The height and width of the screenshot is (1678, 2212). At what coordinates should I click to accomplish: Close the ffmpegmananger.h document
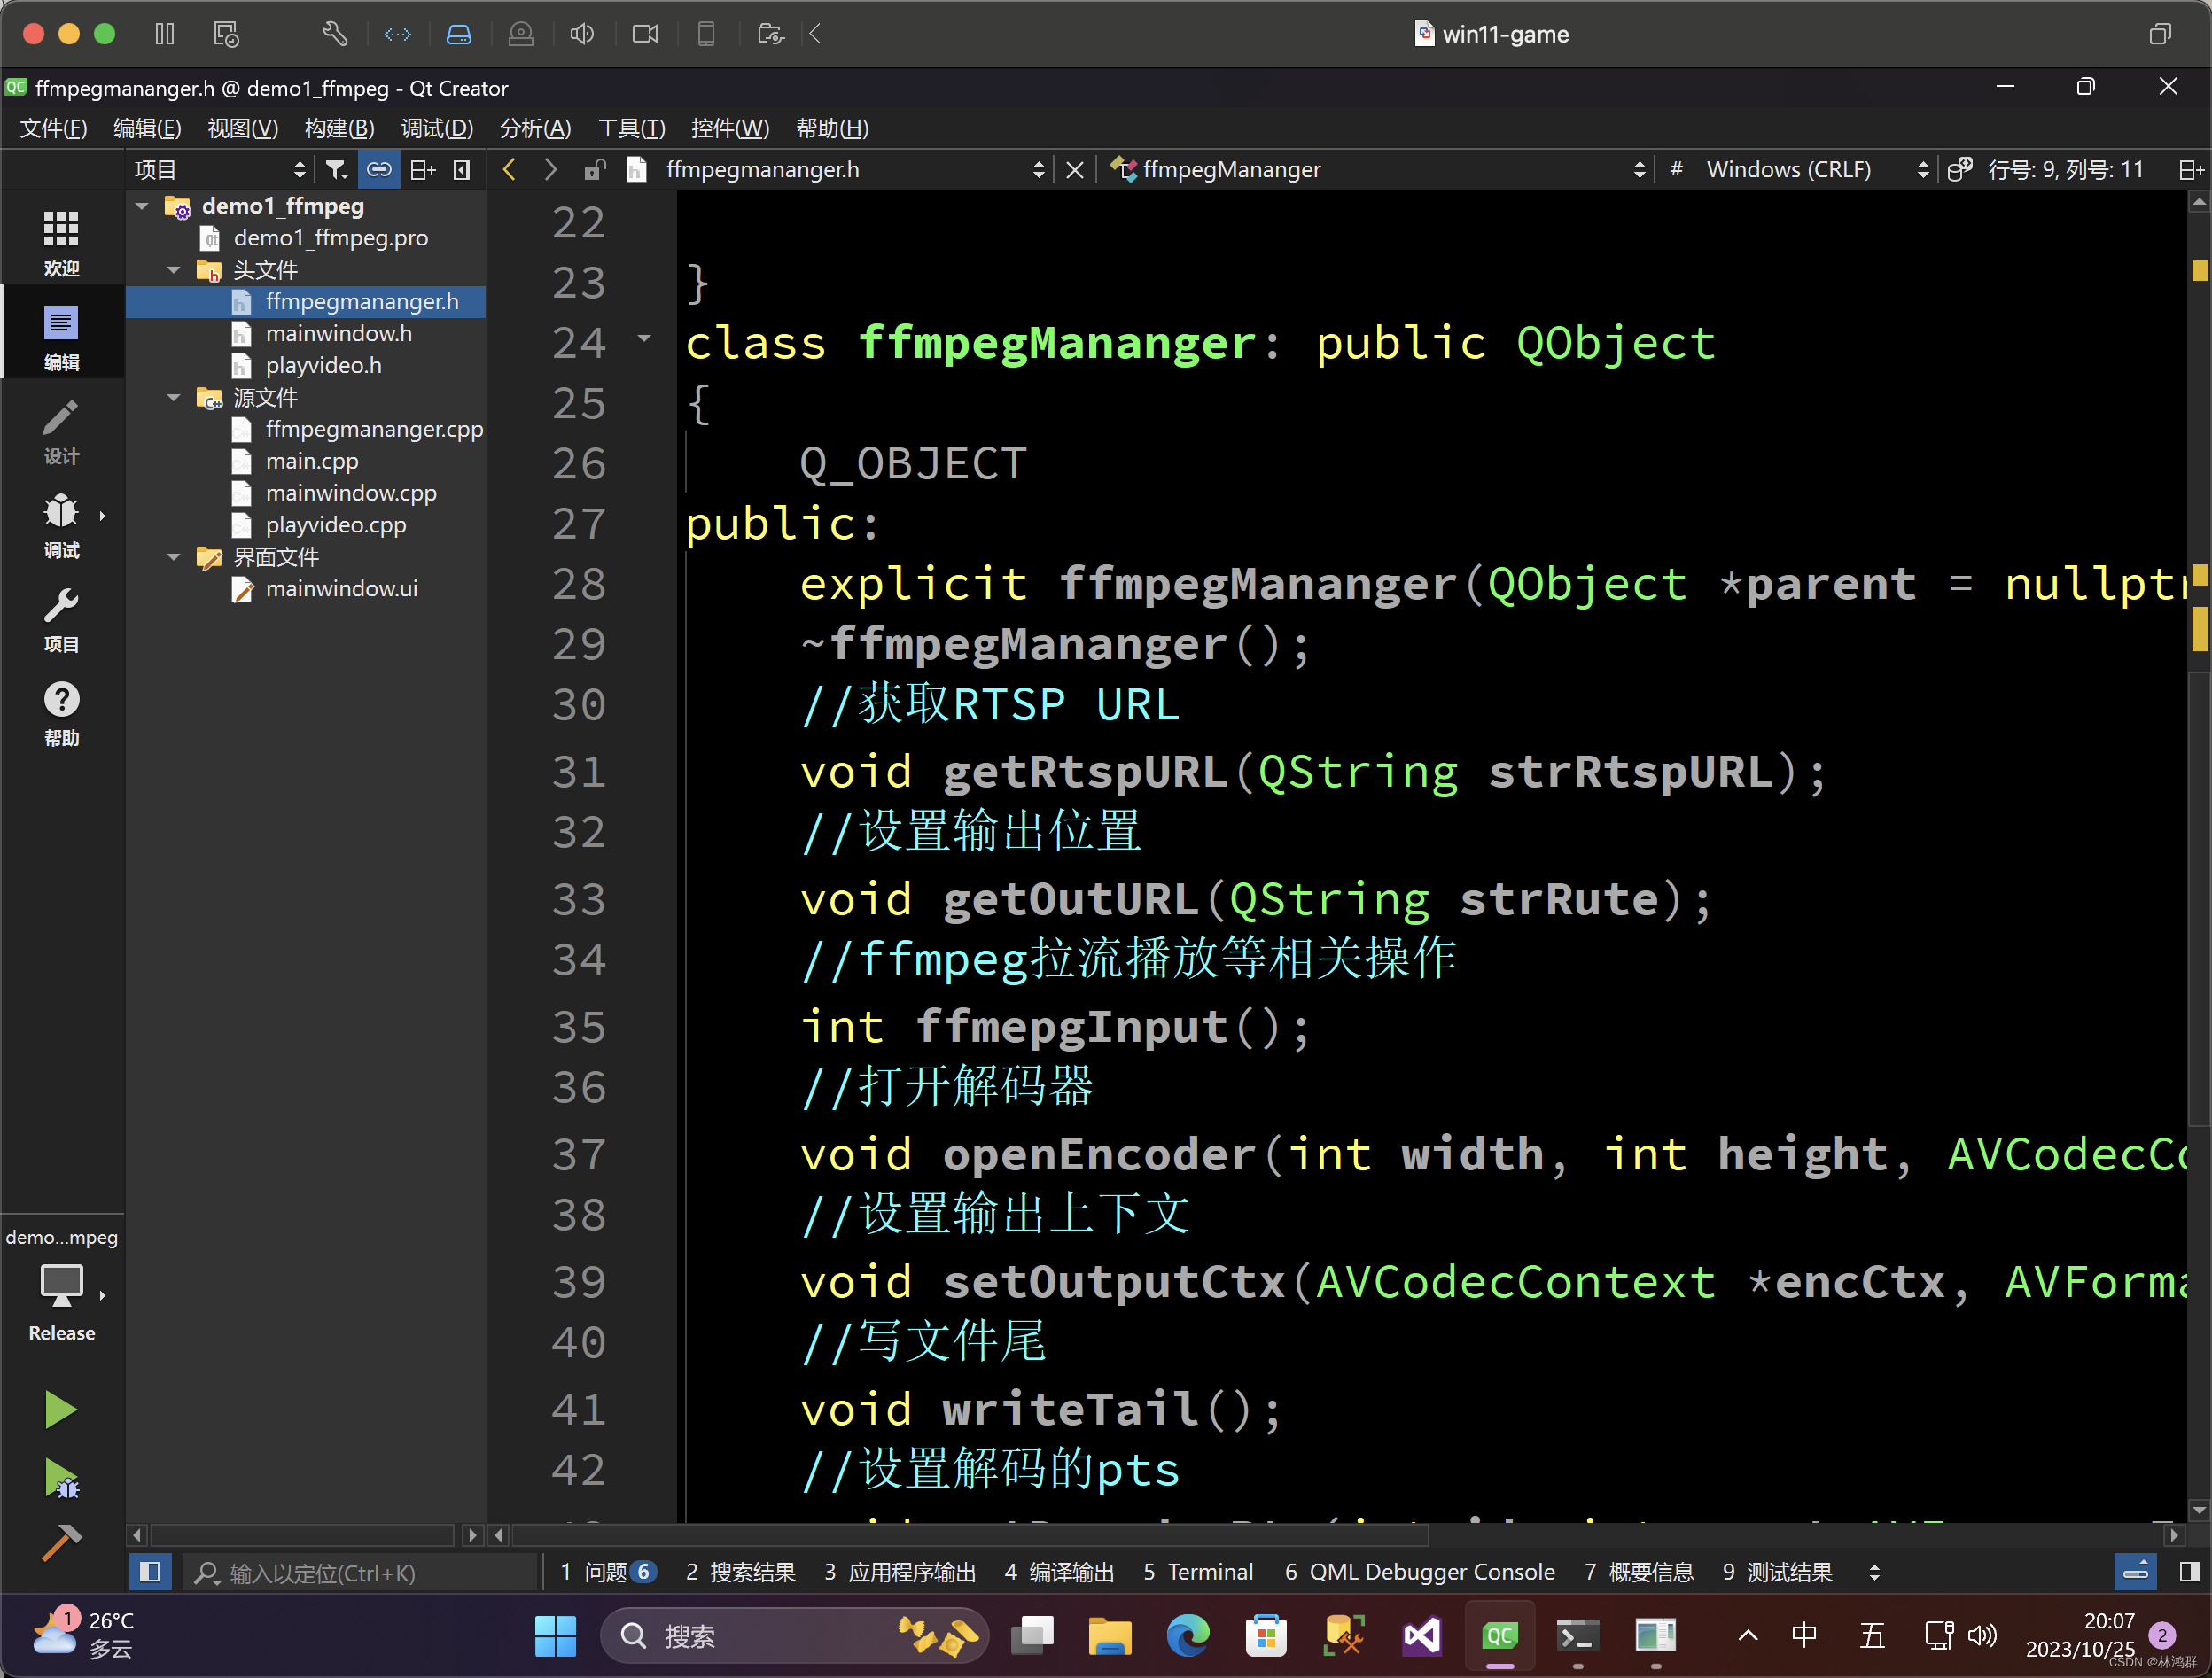click(1075, 169)
